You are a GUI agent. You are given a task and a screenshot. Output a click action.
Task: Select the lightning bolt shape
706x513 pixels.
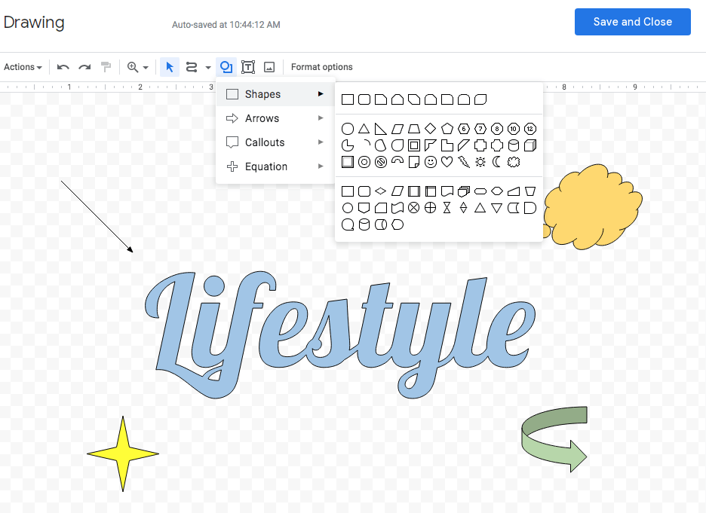click(x=464, y=162)
